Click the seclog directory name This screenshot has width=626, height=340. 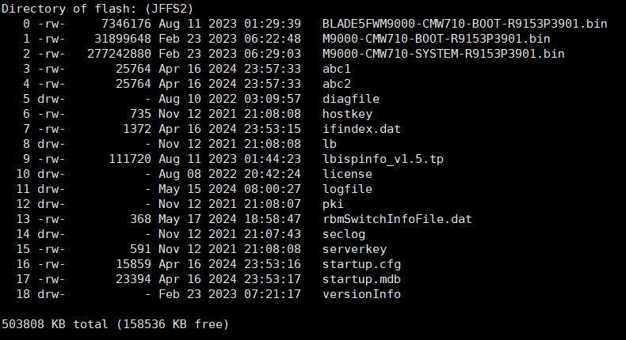click(x=343, y=234)
